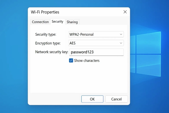This screenshot has height=113, width=169.
Task: Dismiss the dialog with the Cancel button
Action: point(116,99)
